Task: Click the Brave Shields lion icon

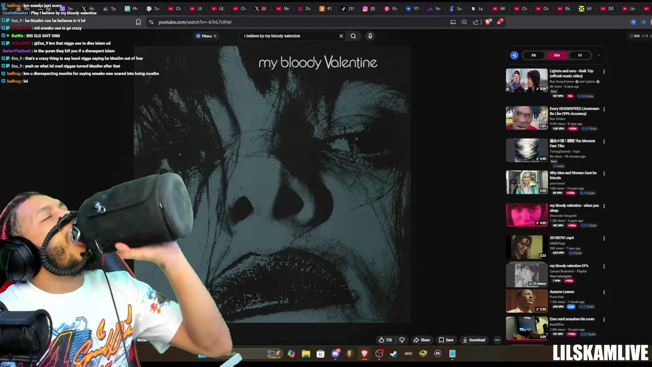Action: click(488, 22)
